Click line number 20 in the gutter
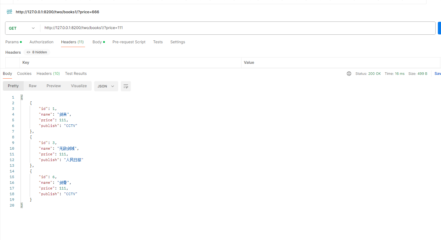Viewport: 441px width, 240px height. (x=12, y=205)
